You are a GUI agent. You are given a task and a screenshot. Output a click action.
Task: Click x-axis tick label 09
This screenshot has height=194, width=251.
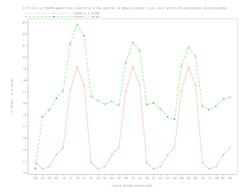(x=56, y=178)
